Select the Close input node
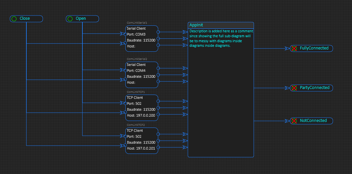The image size is (352, 174). pyautogui.click(x=26, y=19)
